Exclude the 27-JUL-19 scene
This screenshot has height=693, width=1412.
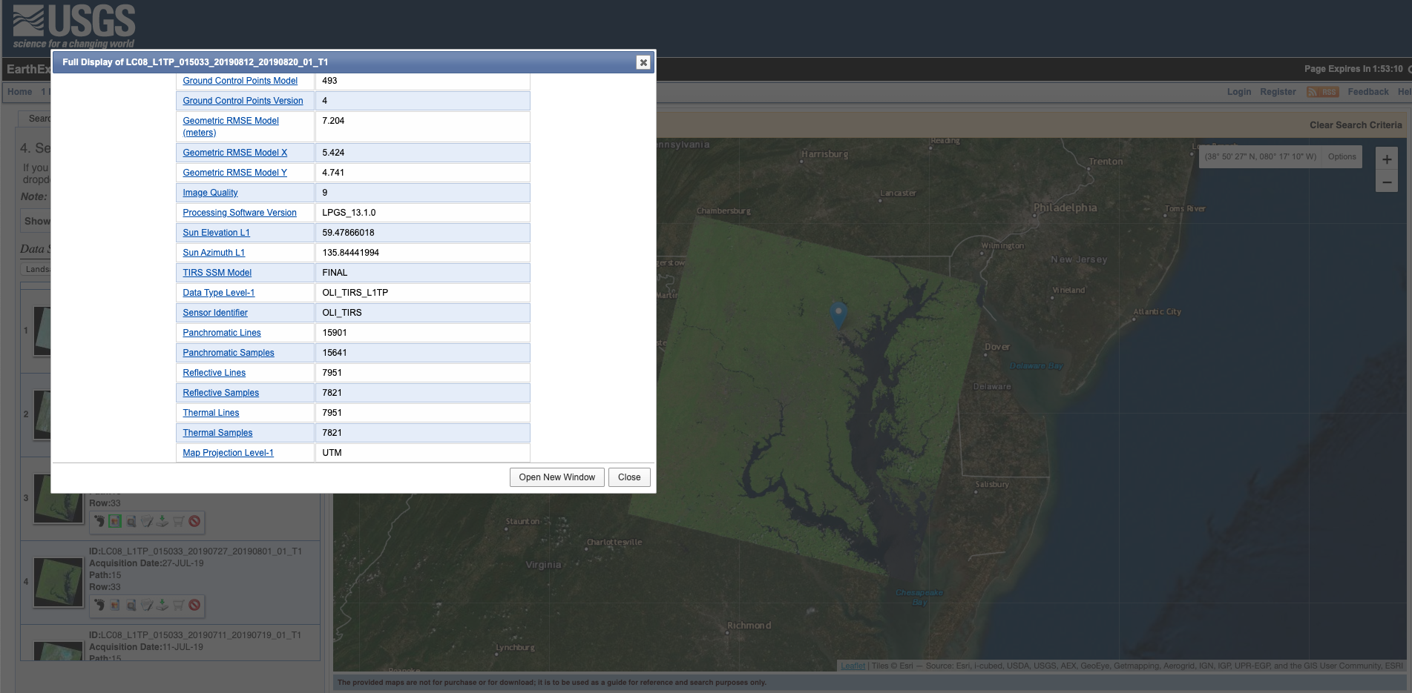[194, 605]
